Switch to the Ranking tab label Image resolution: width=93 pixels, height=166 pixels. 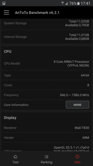[46, 162]
